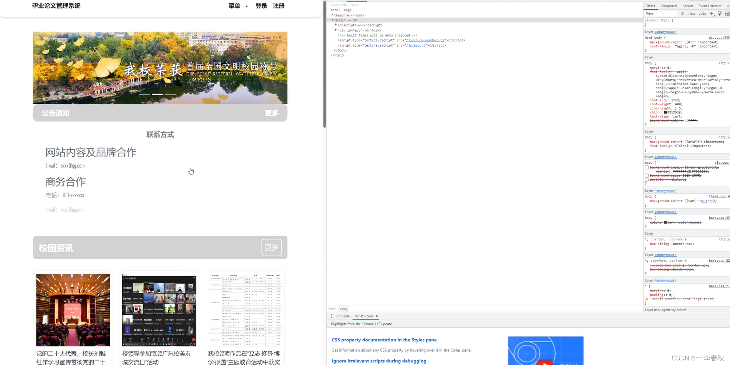Click the carousel previous arrow
Screen dimensions: 730x365
(x=52, y=68)
